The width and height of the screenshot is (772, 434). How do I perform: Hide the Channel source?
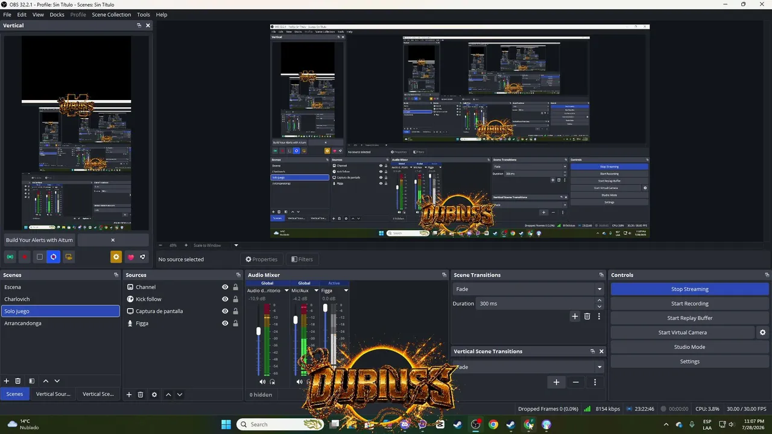225,288
